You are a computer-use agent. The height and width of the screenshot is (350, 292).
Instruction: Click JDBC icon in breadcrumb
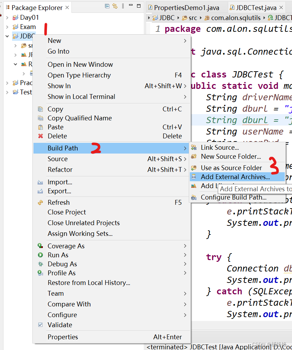point(155,18)
